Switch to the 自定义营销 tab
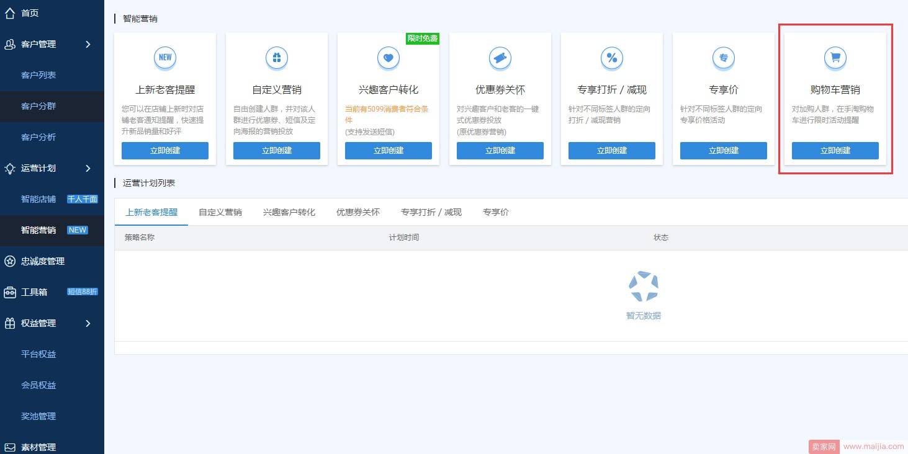The height and width of the screenshot is (454, 908). coord(220,212)
